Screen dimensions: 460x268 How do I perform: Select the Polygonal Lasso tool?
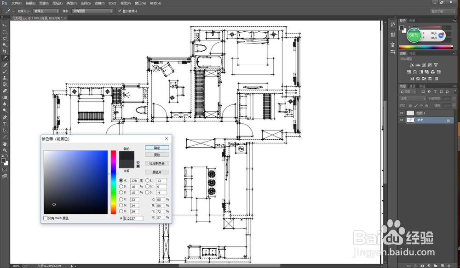coord(5,39)
